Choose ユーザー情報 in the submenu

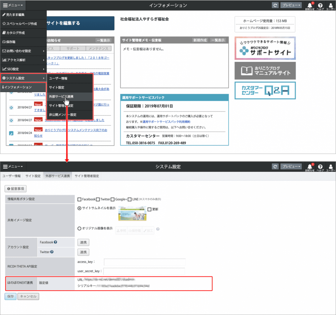(x=70, y=79)
